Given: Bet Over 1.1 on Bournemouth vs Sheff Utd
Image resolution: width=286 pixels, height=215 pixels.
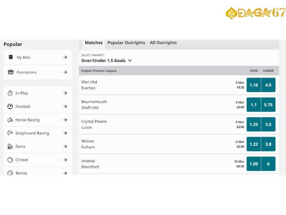Looking at the screenshot, I should [254, 105].
